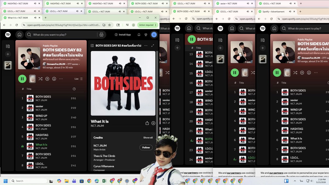Open Microsoft Edge from the taskbar
This screenshot has height=185, width=329.
coord(97,181)
